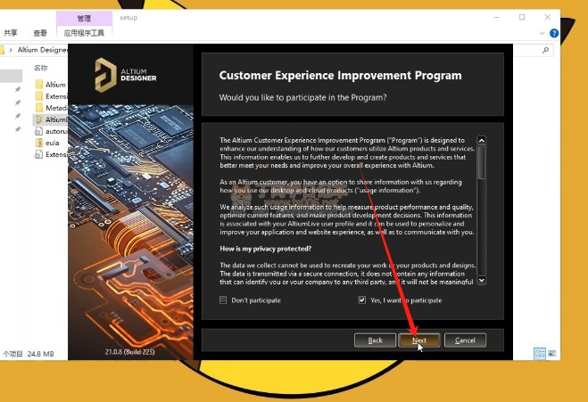Image resolution: width=588 pixels, height=402 pixels.
Task: Click the Altium Designer logo icon
Action: [x=105, y=75]
